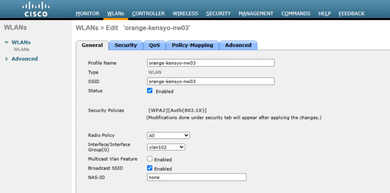Click the Cisco logo

tap(36, 9)
